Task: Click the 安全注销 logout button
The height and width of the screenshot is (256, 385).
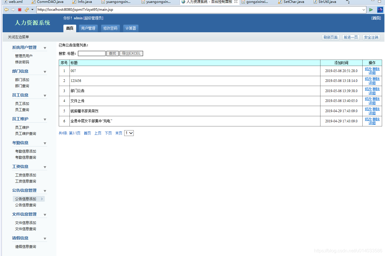Action: [371, 37]
